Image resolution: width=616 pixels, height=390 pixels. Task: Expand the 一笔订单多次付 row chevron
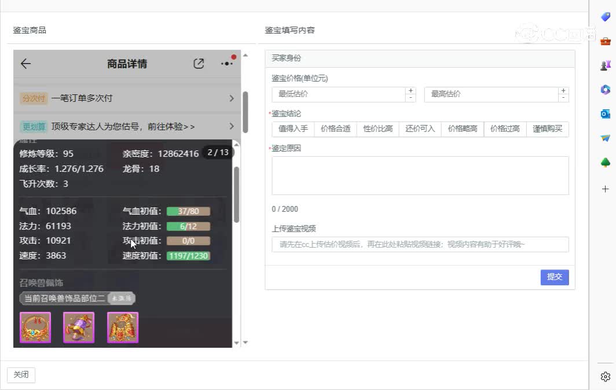[x=232, y=98]
